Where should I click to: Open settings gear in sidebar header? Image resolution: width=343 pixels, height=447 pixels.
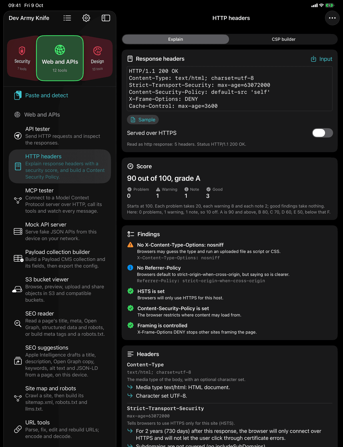click(x=86, y=18)
